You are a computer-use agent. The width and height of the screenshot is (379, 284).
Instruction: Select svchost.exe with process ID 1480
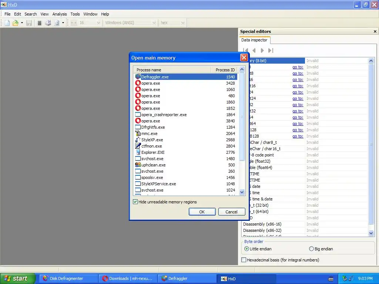pyautogui.click(x=186, y=158)
